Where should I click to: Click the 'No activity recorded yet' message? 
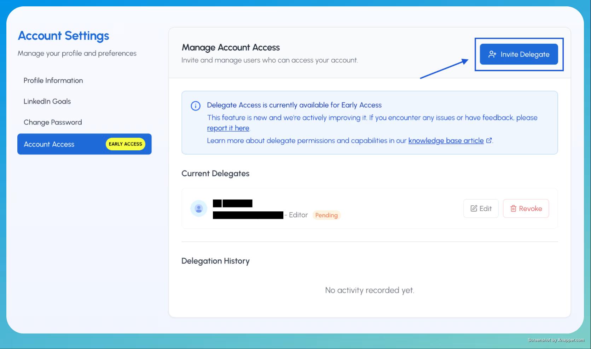pos(369,290)
